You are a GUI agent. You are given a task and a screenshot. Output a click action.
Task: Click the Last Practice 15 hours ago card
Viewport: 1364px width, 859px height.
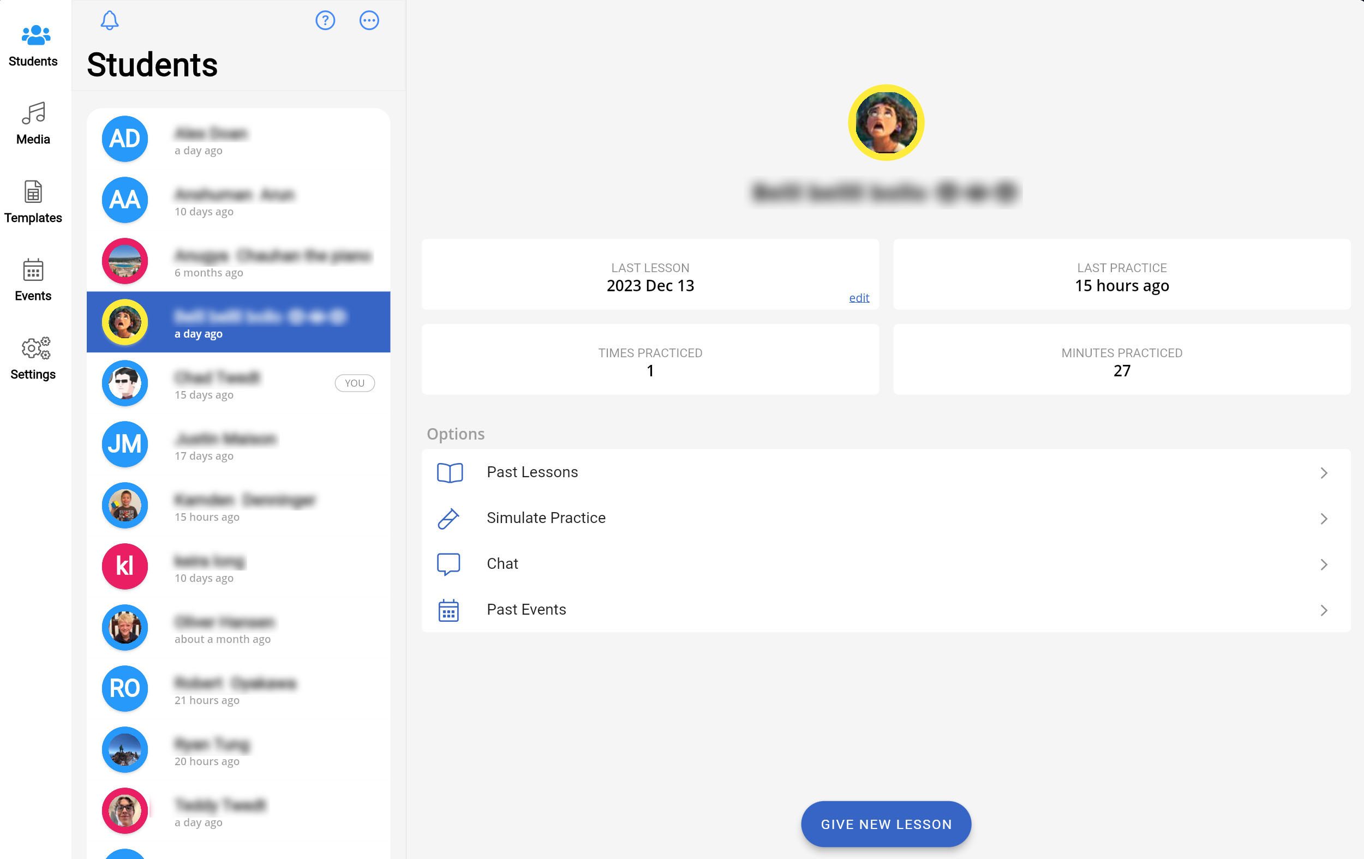pos(1122,275)
